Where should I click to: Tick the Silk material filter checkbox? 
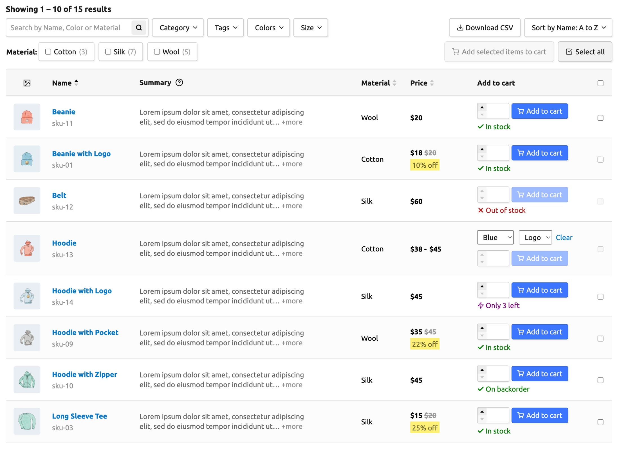pyautogui.click(x=108, y=52)
